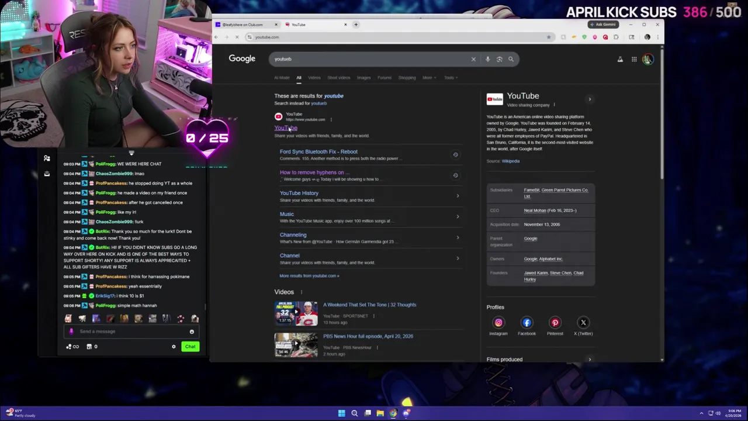
Task: Open the Weekend That Set The Tone thumbnail
Action: point(296,313)
